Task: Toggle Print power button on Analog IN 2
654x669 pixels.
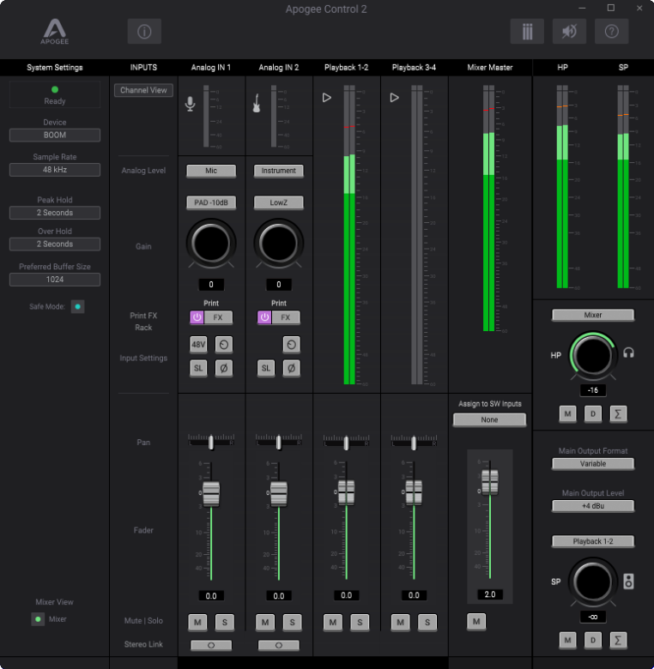Action: pyautogui.click(x=266, y=317)
